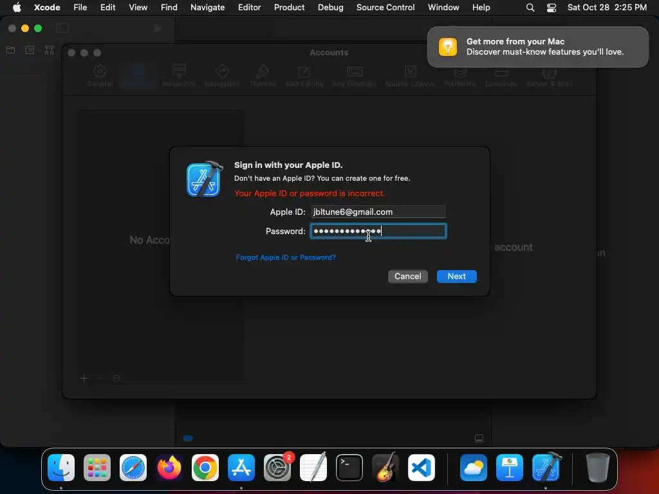Open the Source Control menu
This screenshot has width=659, height=494.
pyautogui.click(x=385, y=8)
